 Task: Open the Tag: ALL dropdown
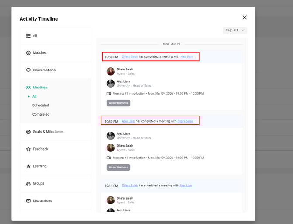click(235, 30)
